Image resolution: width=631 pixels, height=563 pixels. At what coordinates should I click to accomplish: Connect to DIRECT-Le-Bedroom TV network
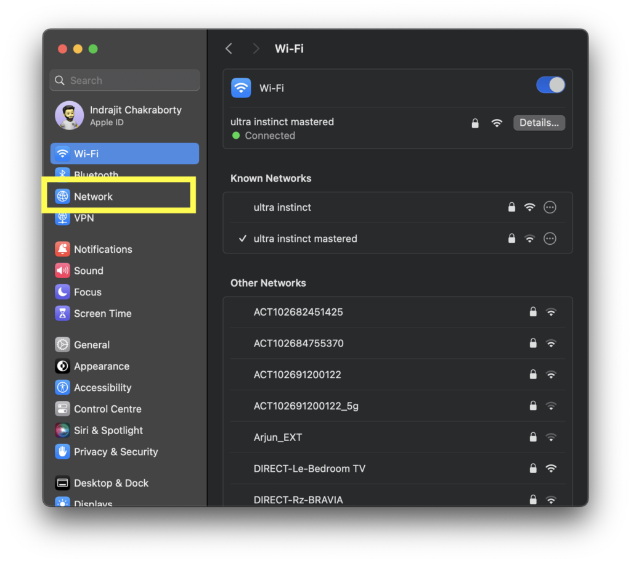click(x=309, y=469)
